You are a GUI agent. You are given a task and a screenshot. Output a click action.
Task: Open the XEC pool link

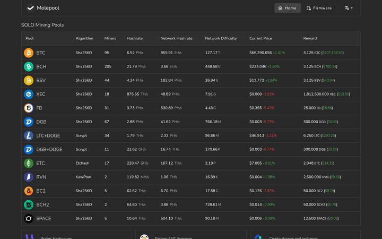point(41,94)
